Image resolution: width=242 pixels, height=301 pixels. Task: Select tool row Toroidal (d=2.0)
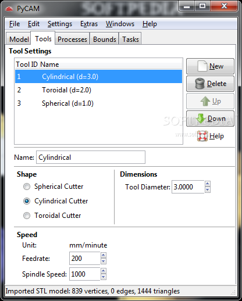pos(98,90)
